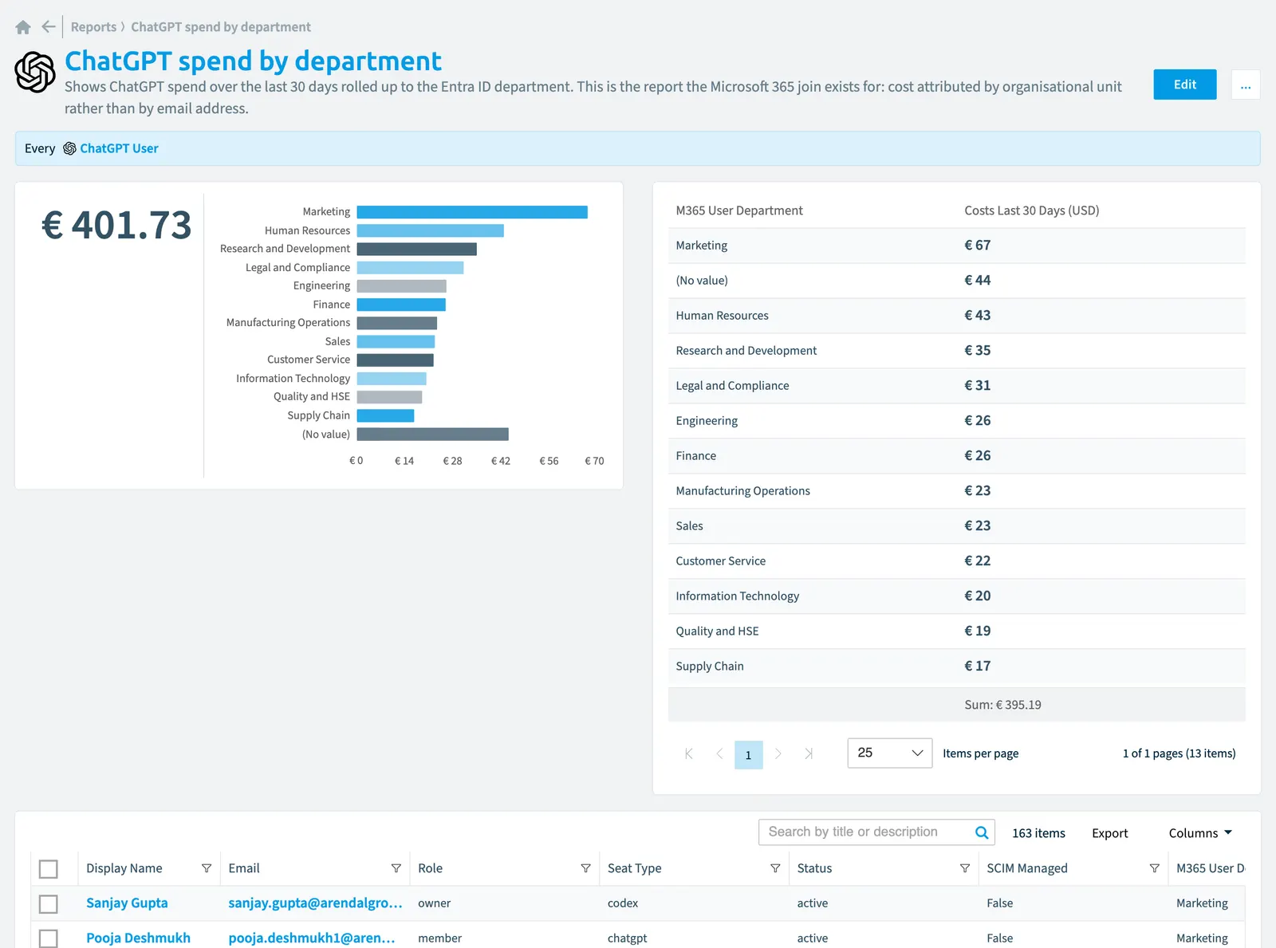1276x948 pixels.
Task: Click the Legal and Compliance chart label
Action: tap(297, 268)
